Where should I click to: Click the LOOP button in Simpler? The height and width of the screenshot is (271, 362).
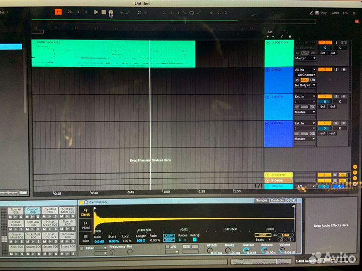169,235
